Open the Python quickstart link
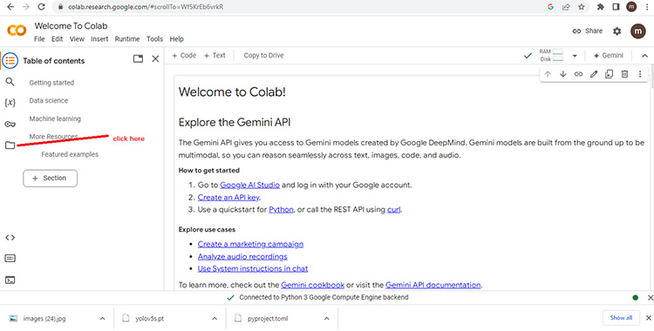Screen dimensions: 654x331 [x=281, y=209]
